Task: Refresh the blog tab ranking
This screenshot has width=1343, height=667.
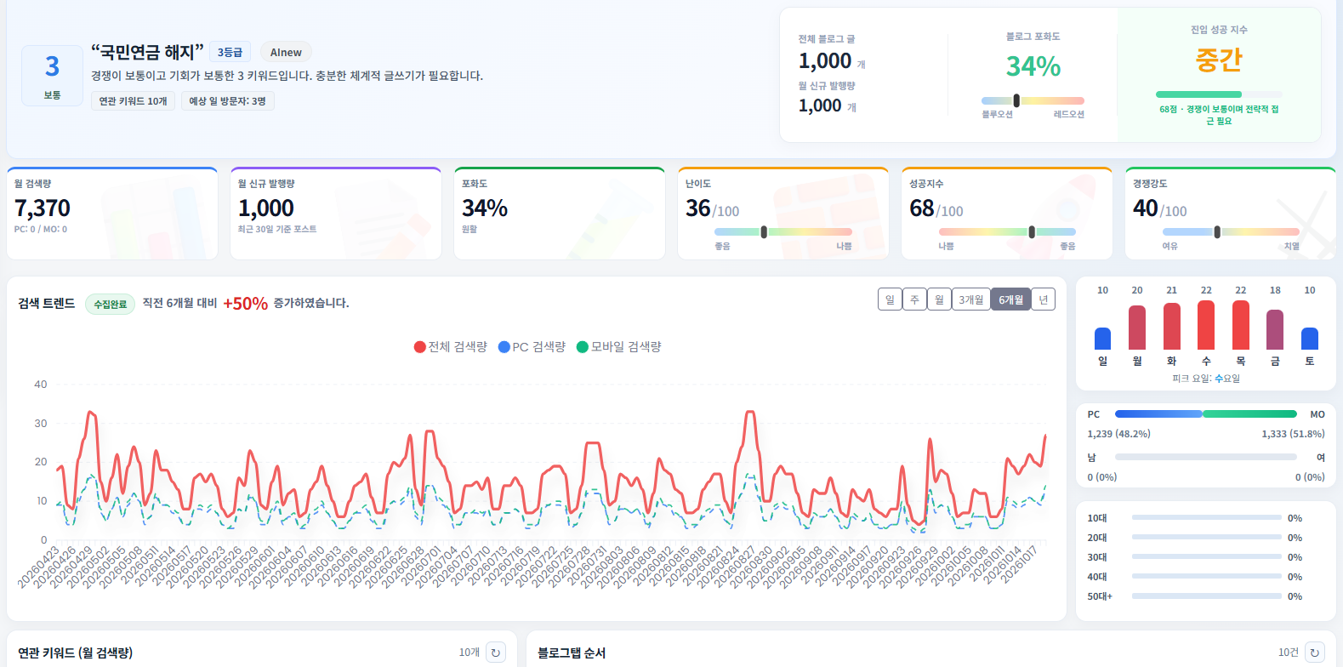Action: (1314, 653)
